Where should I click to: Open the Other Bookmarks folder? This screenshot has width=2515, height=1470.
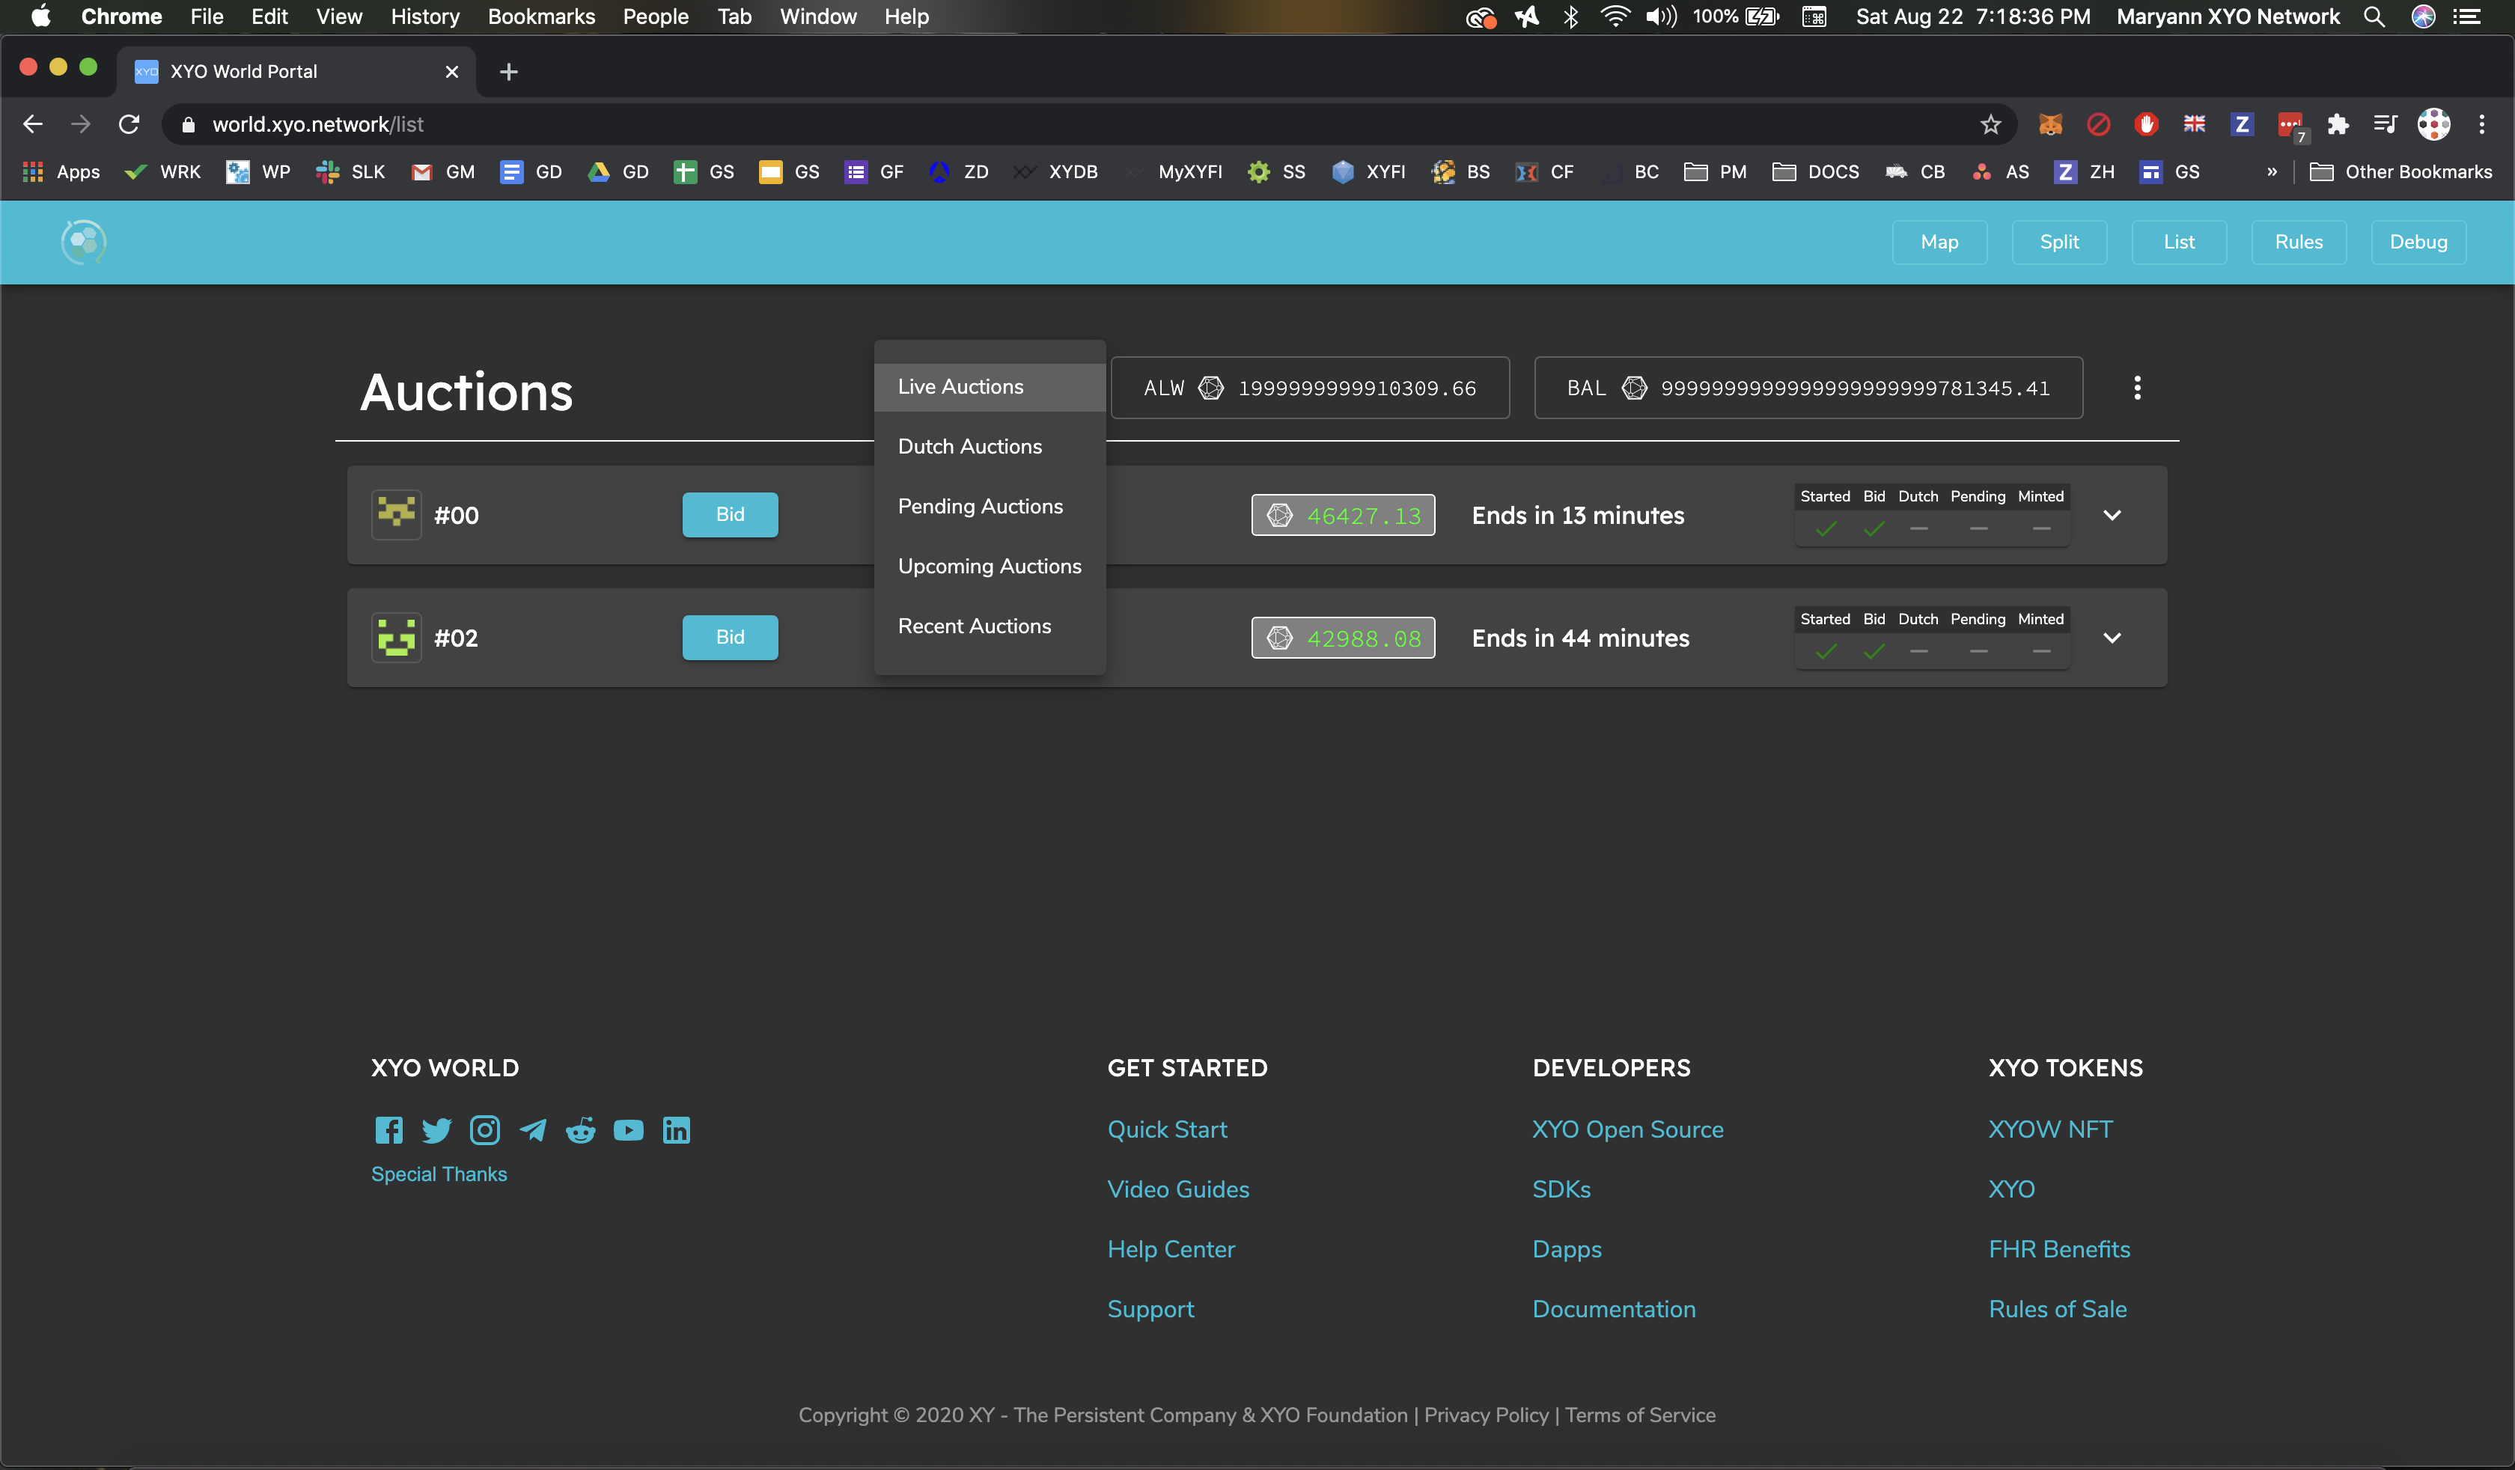pos(2401,171)
